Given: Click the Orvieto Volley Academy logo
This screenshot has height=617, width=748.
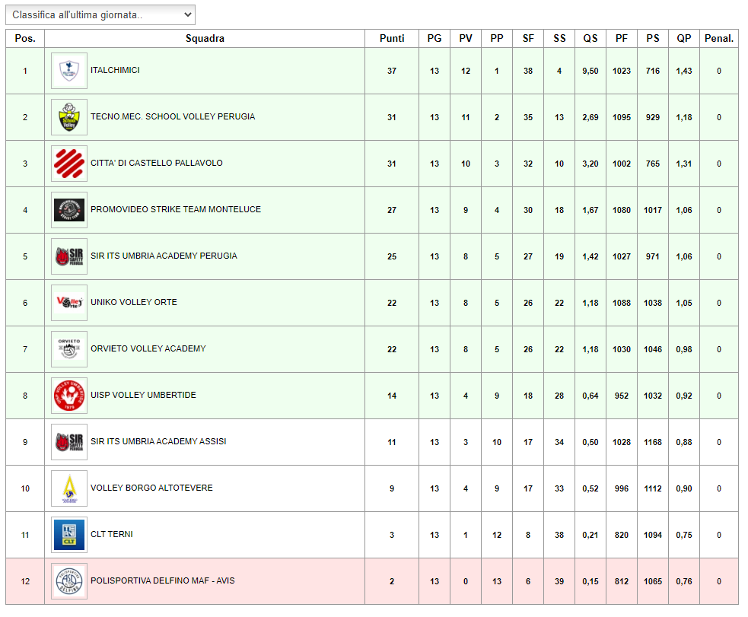Looking at the screenshot, I should (x=69, y=349).
